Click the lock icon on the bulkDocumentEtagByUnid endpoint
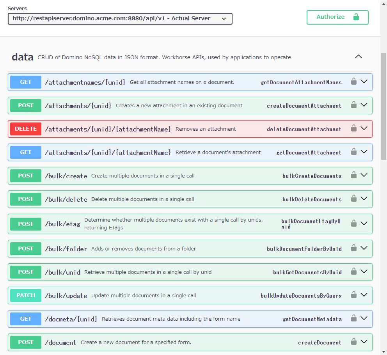The width and height of the screenshot is (387, 355). coord(354,224)
